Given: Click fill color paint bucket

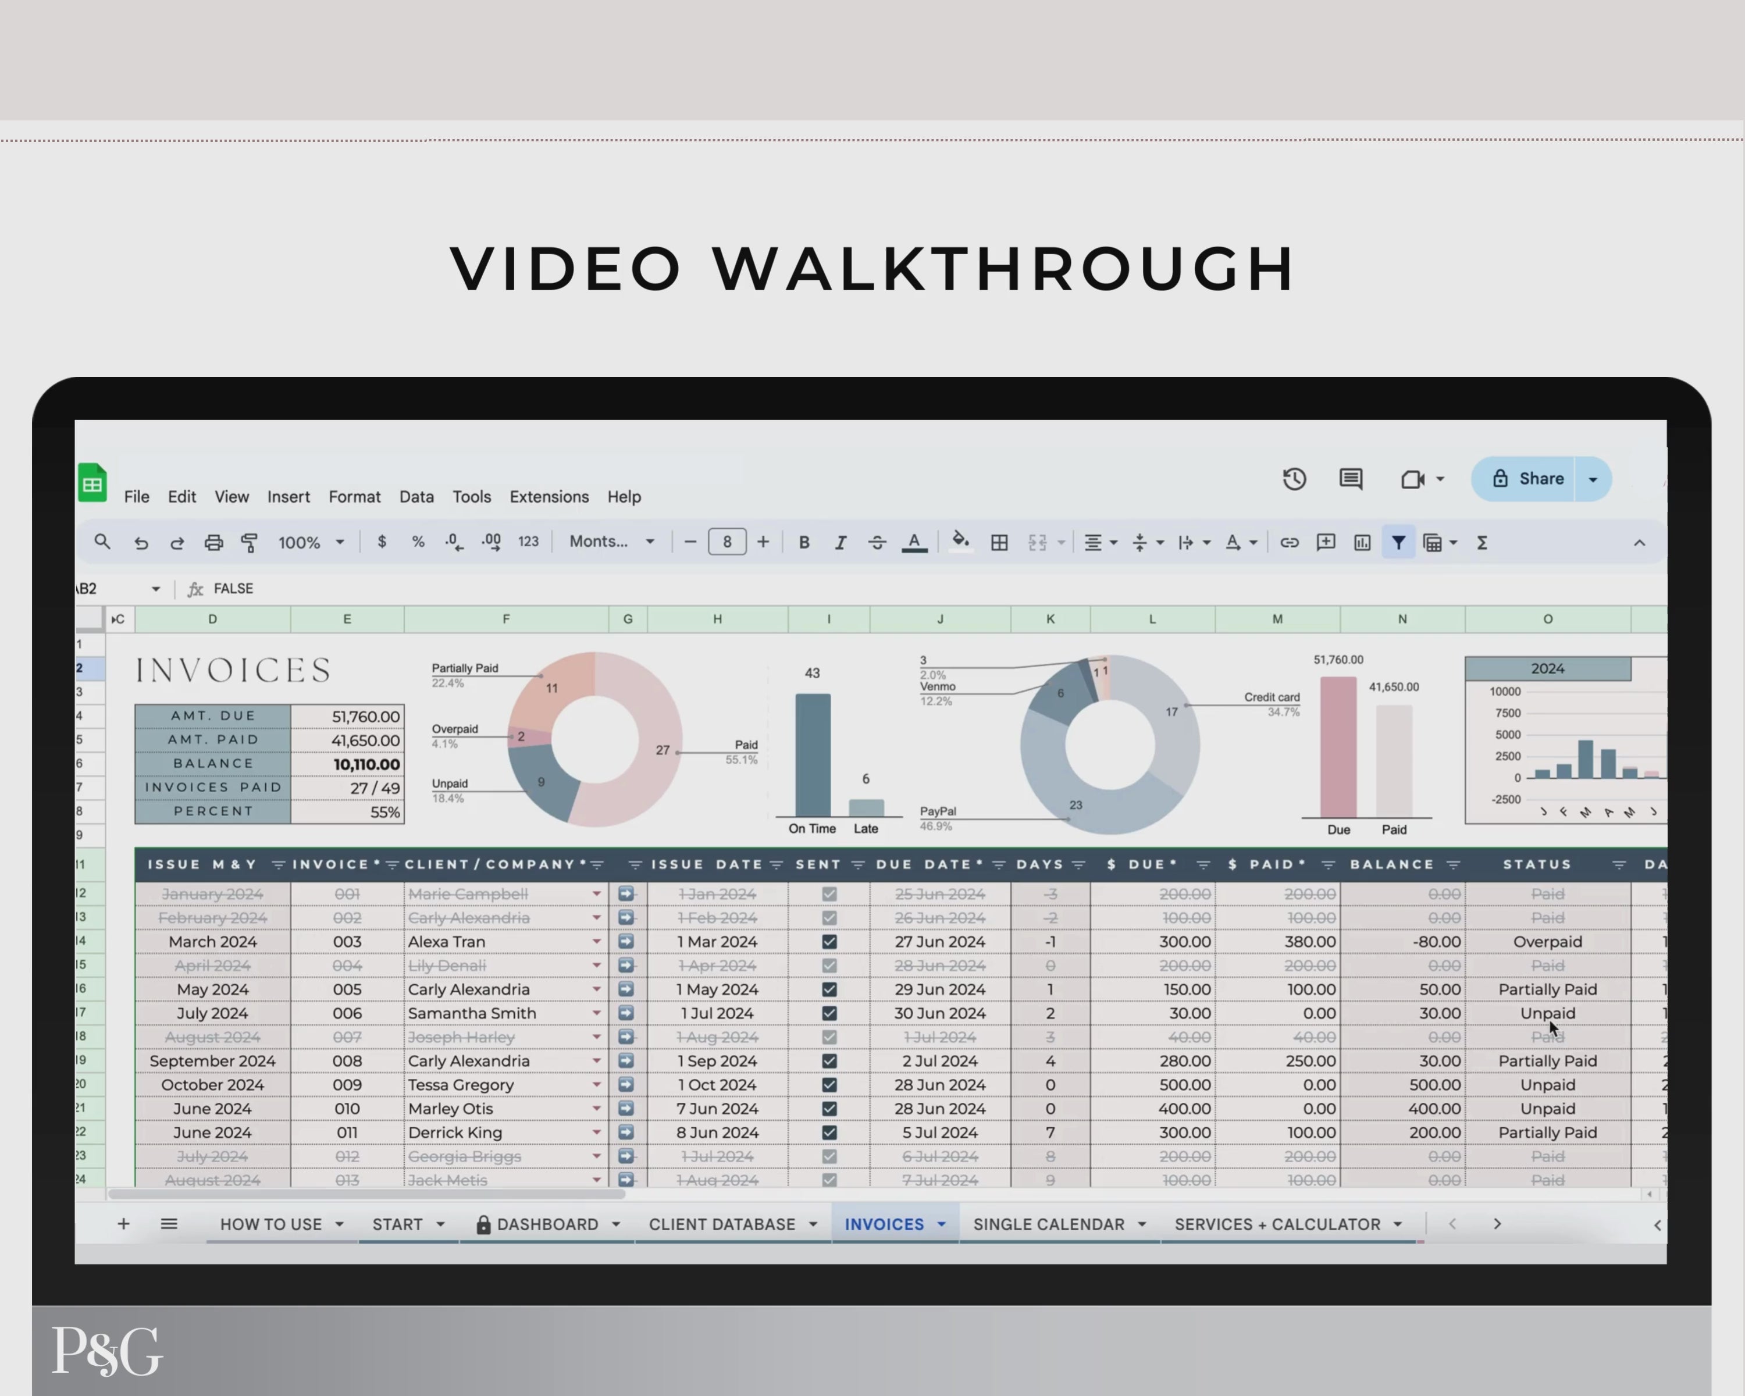Looking at the screenshot, I should coord(960,542).
